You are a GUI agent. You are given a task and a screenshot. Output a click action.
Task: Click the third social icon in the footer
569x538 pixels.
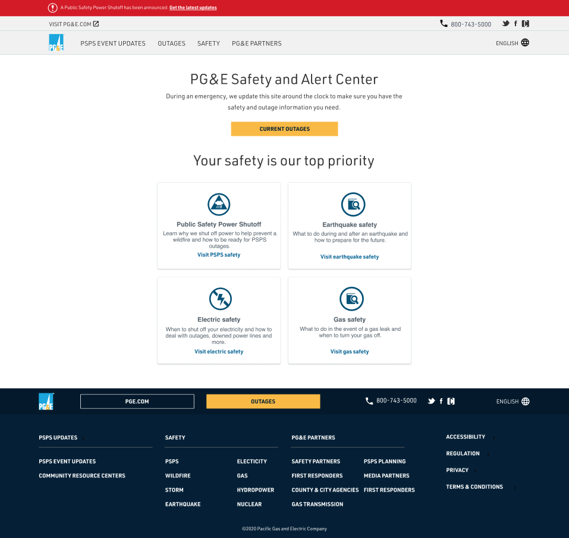(451, 401)
